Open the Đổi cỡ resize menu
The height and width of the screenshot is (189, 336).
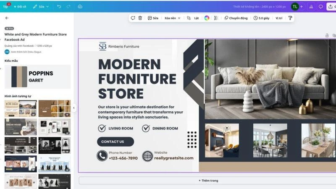(20, 7)
